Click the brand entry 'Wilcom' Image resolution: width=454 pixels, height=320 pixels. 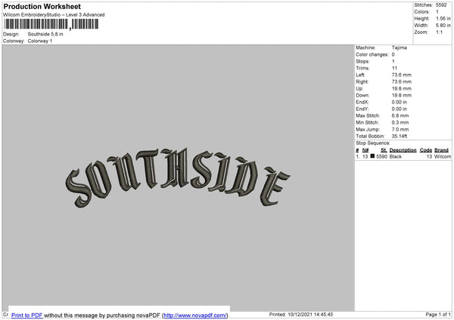[x=443, y=156]
